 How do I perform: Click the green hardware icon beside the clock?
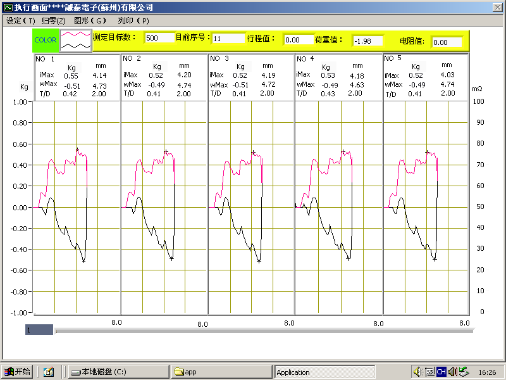(x=464, y=372)
